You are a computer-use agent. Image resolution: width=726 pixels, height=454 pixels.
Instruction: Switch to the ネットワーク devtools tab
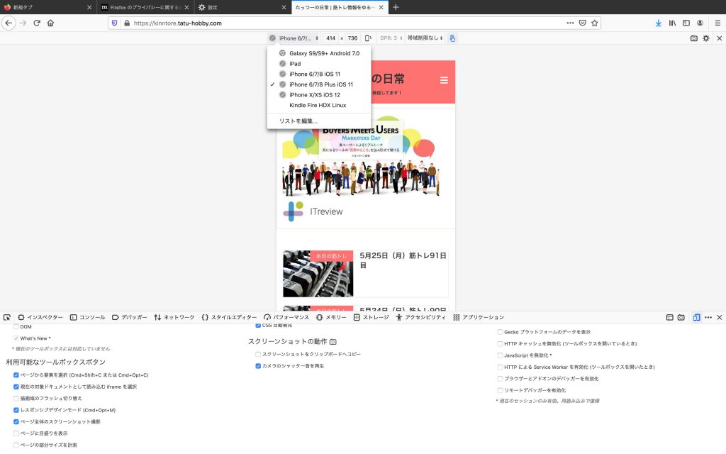[174, 317]
